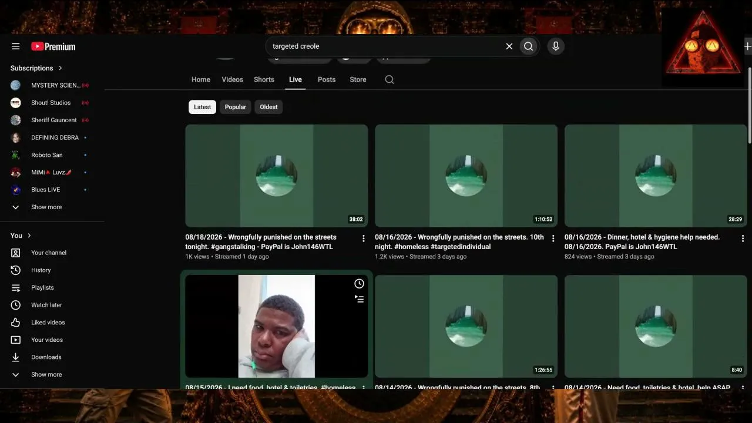This screenshot has height=423, width=752.
Task: Switch to the Home tab
Action: [x=201, y=80]
